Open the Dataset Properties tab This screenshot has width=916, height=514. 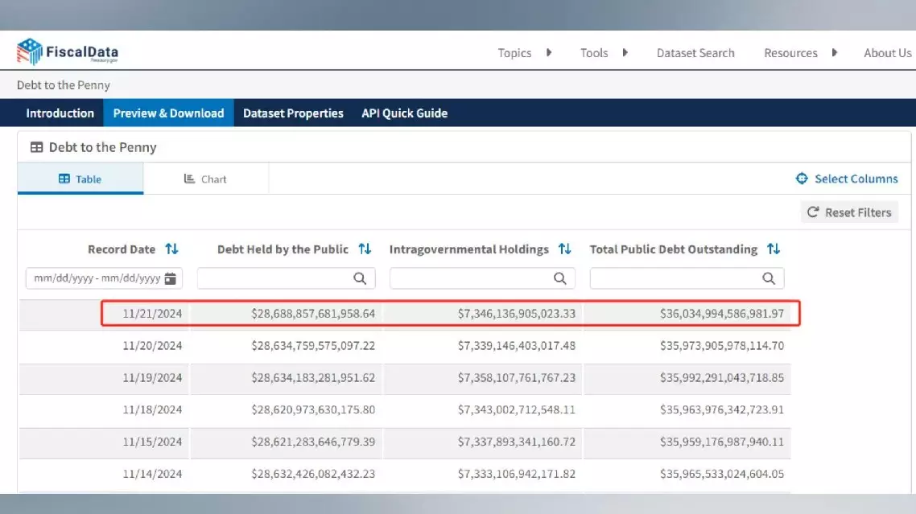pyautogui.click(x=293, y=113)
